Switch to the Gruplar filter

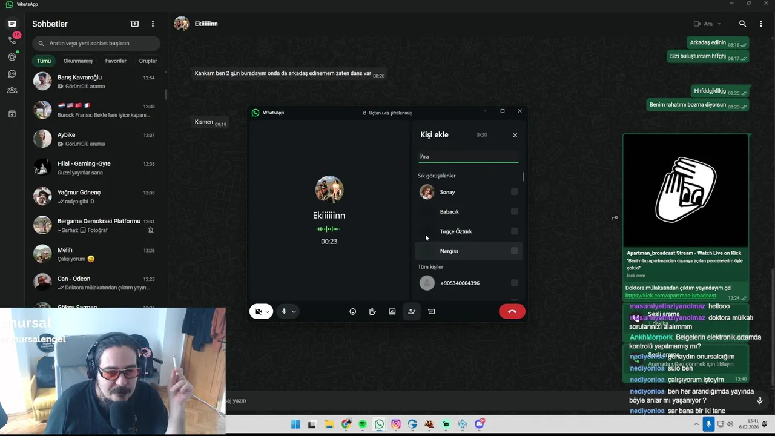click(x=148, y=61)
